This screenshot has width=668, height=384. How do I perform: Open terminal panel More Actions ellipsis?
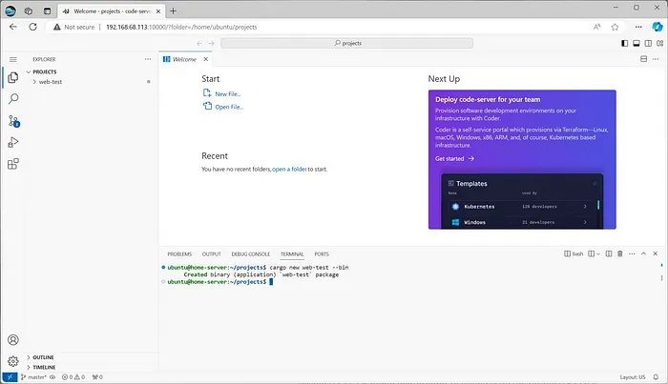632,253
